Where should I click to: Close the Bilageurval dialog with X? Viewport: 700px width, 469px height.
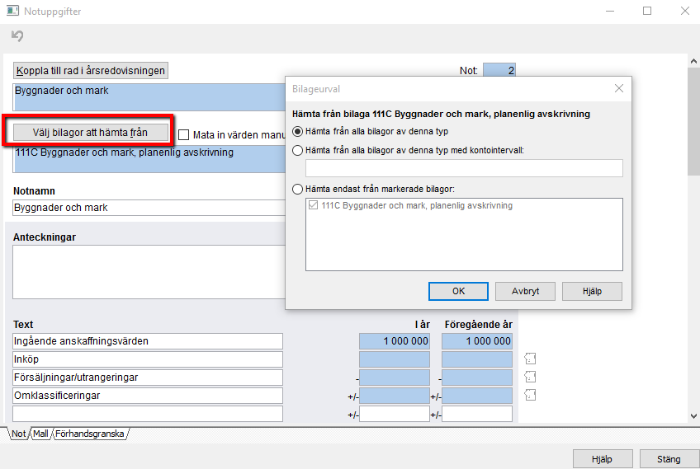click(x=619, y=88)
